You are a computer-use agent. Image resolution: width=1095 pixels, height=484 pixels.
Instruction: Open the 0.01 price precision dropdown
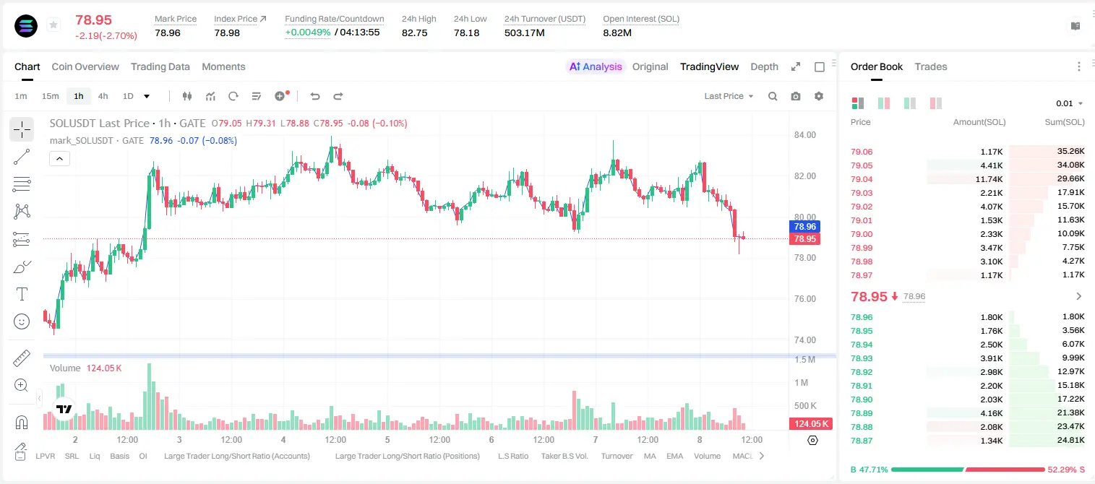pyautogui.click(x=1070, y=103)
